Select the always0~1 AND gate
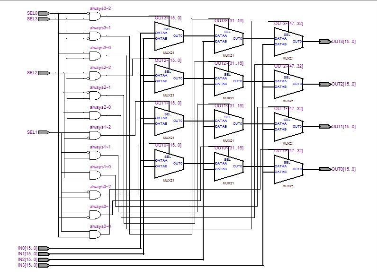Screen dimensions: 377x278 95,215
